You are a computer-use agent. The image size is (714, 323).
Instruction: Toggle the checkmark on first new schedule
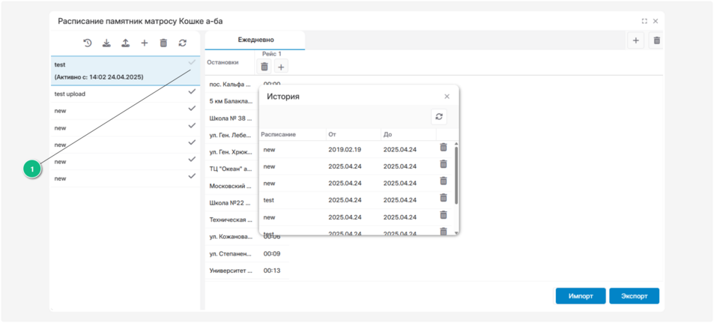(x=192, y=109)
